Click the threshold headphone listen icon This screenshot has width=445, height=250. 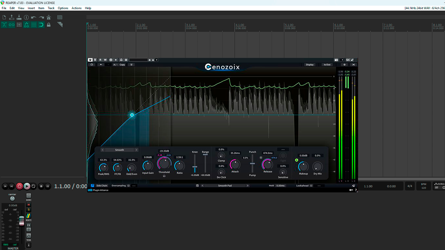[164, 176]
